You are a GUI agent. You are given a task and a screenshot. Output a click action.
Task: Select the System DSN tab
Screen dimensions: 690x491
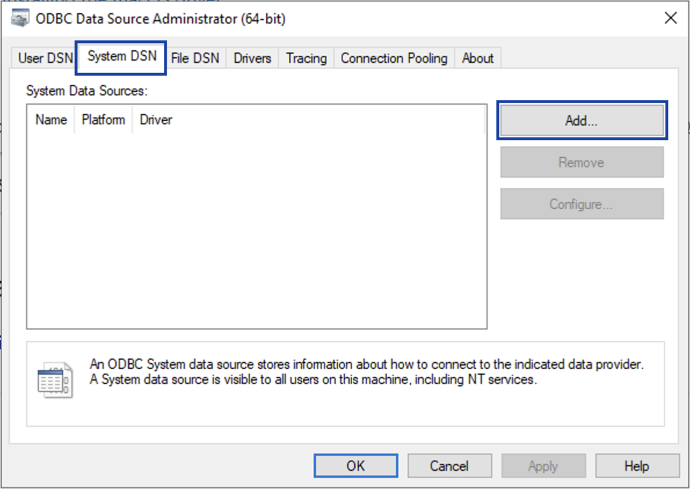[122, 56]
